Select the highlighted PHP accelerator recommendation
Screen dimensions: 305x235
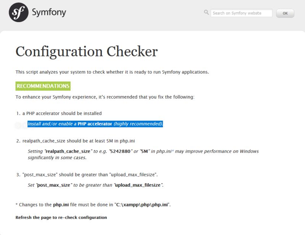pyautogui.click(x=95, y=124)
